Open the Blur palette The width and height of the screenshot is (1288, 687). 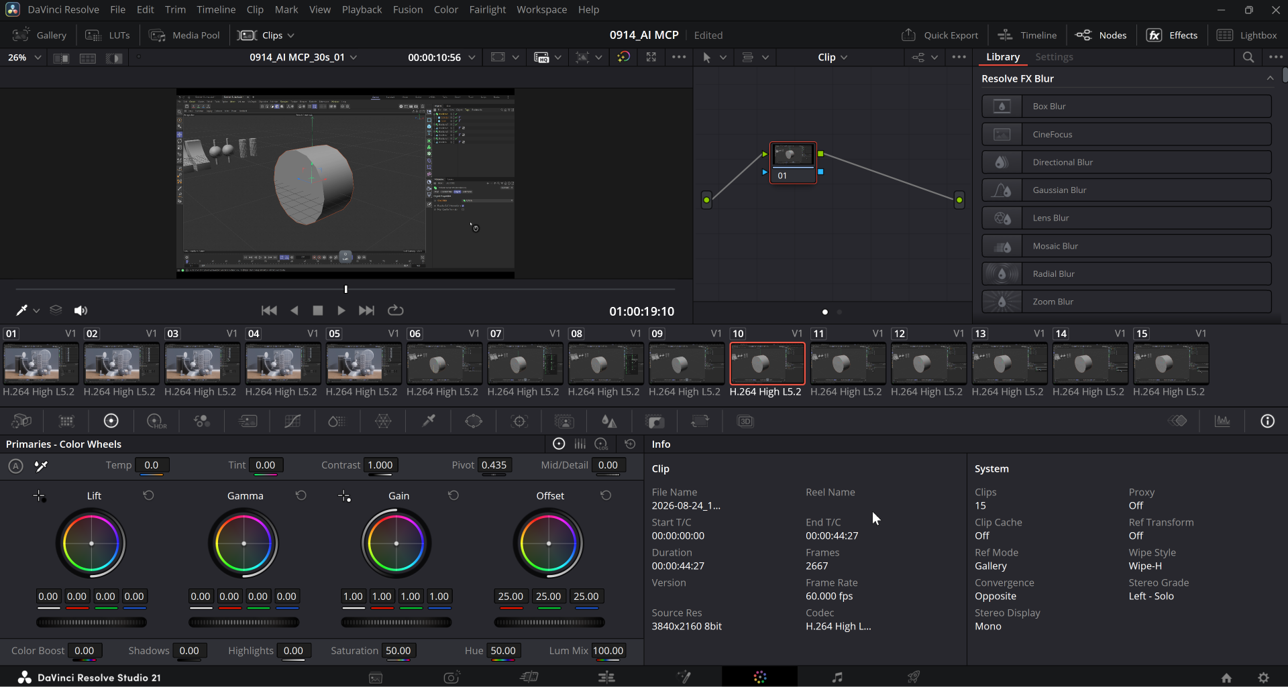(609, 421)
